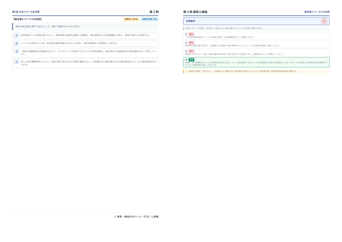Click explanation text 保温材（グラスウール等）

[234, 54]
